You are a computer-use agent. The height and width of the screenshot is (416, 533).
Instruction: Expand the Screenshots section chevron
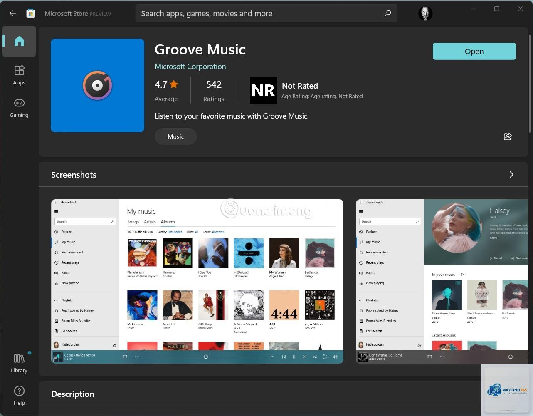tap(511, 175)
